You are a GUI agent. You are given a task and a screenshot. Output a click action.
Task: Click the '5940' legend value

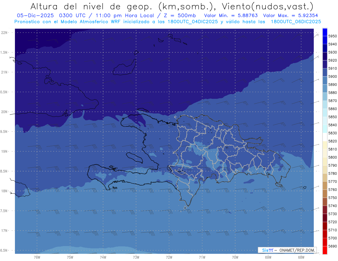point(333,44)
